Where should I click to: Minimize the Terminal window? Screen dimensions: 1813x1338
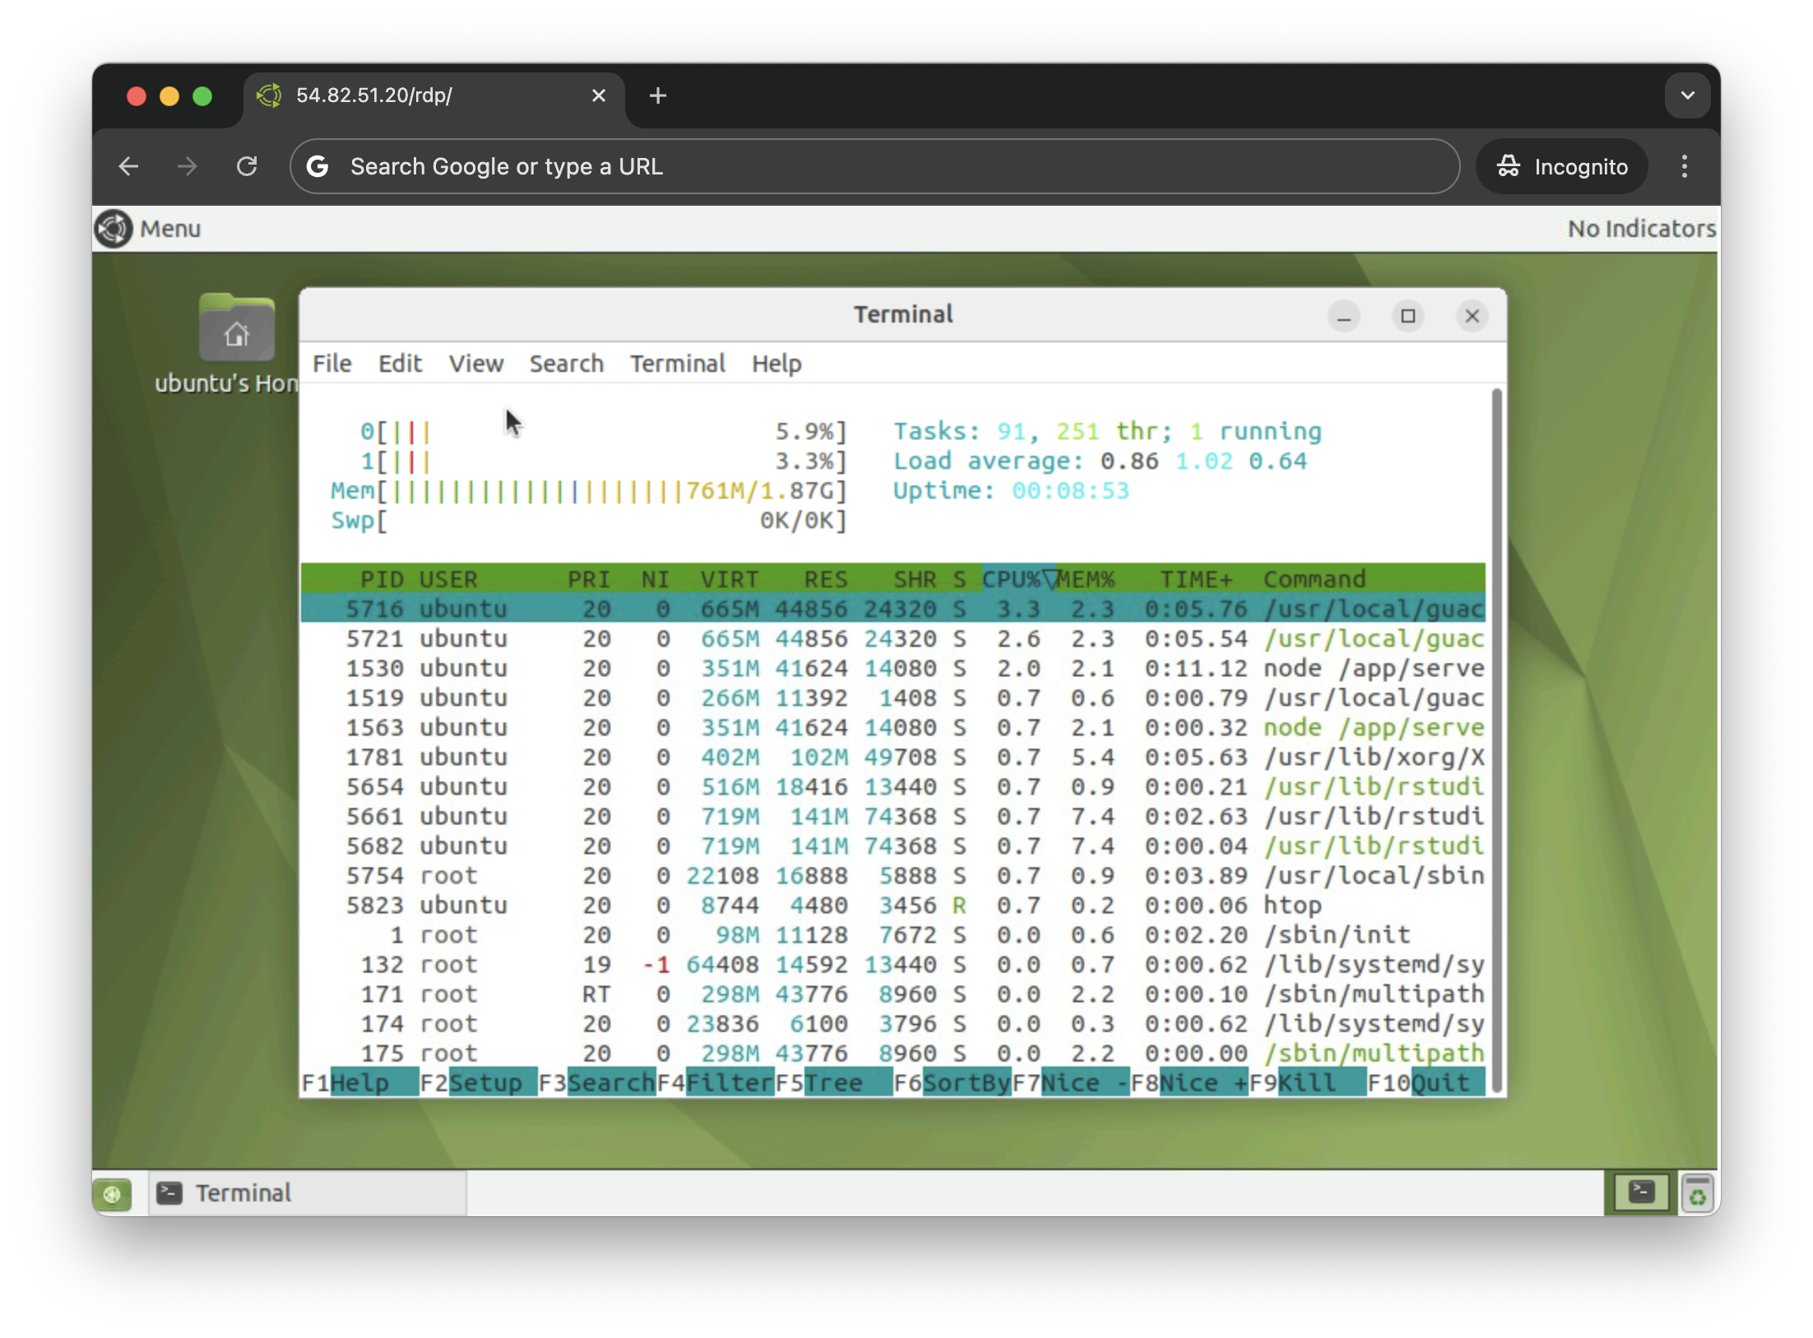point(1344,317)
